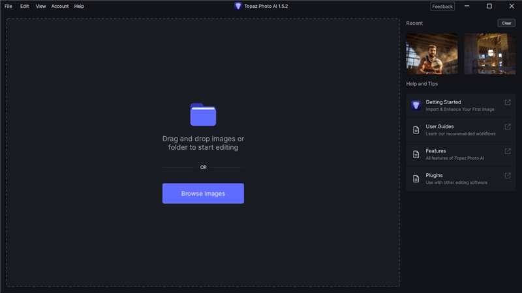Open external link icon for Features

point(508,151)
